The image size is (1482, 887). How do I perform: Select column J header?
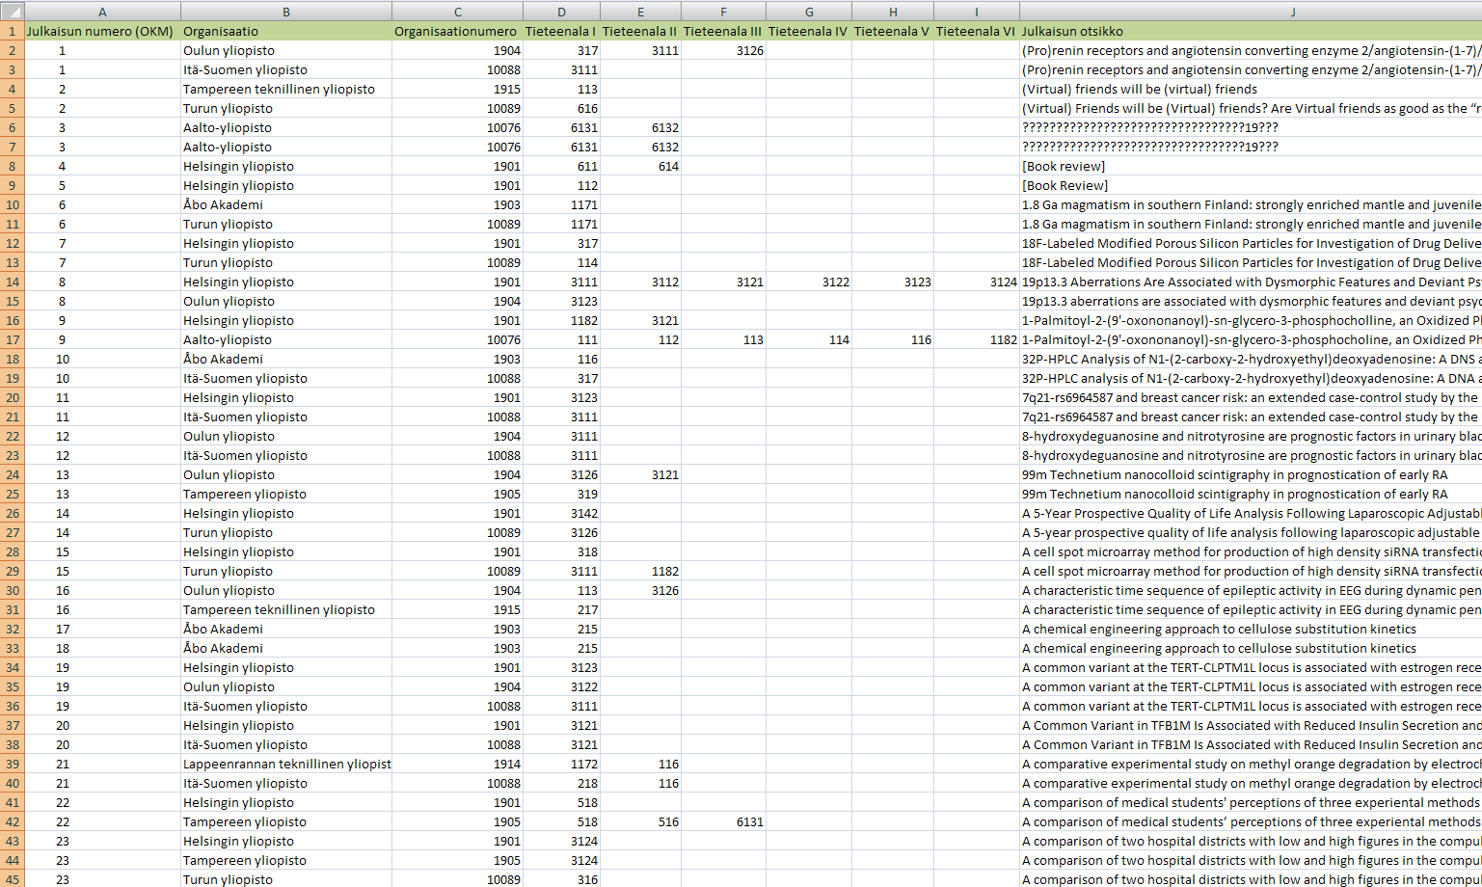(x=1251, y=11)
